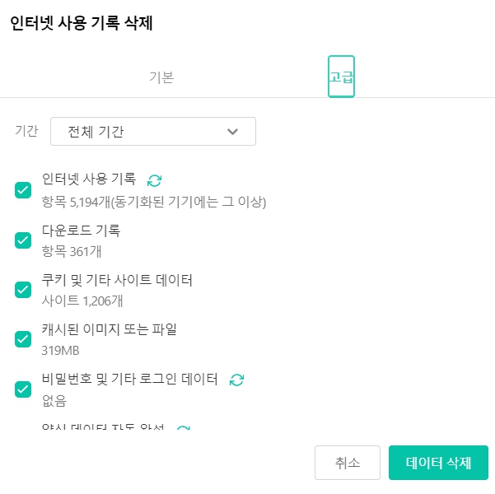
Task: Click the 항목 361개 download count text
Action: pyautogui.click(x=72, y=252)
